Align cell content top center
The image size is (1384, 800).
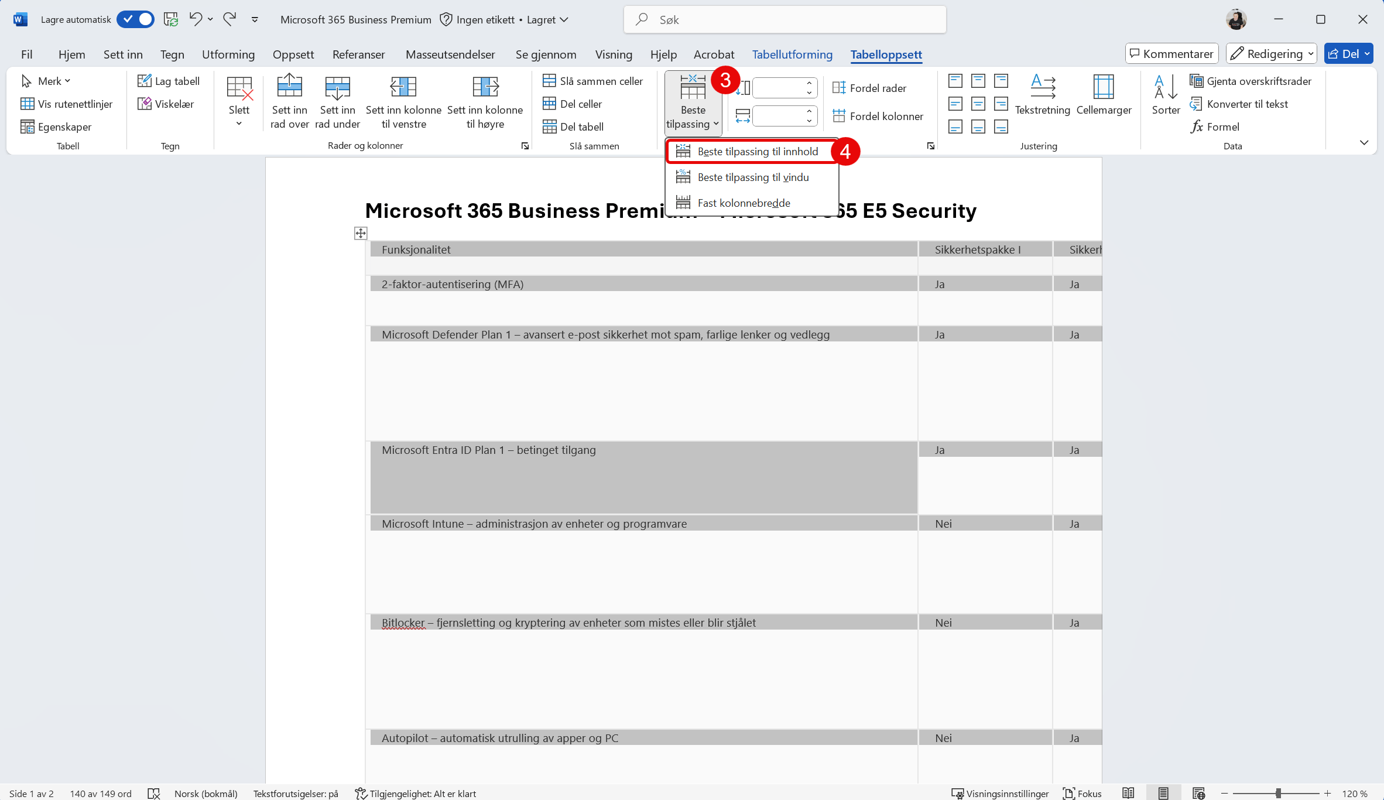[978, 81]
